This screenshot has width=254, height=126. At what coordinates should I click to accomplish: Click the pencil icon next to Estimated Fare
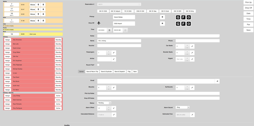click(192, 115)
